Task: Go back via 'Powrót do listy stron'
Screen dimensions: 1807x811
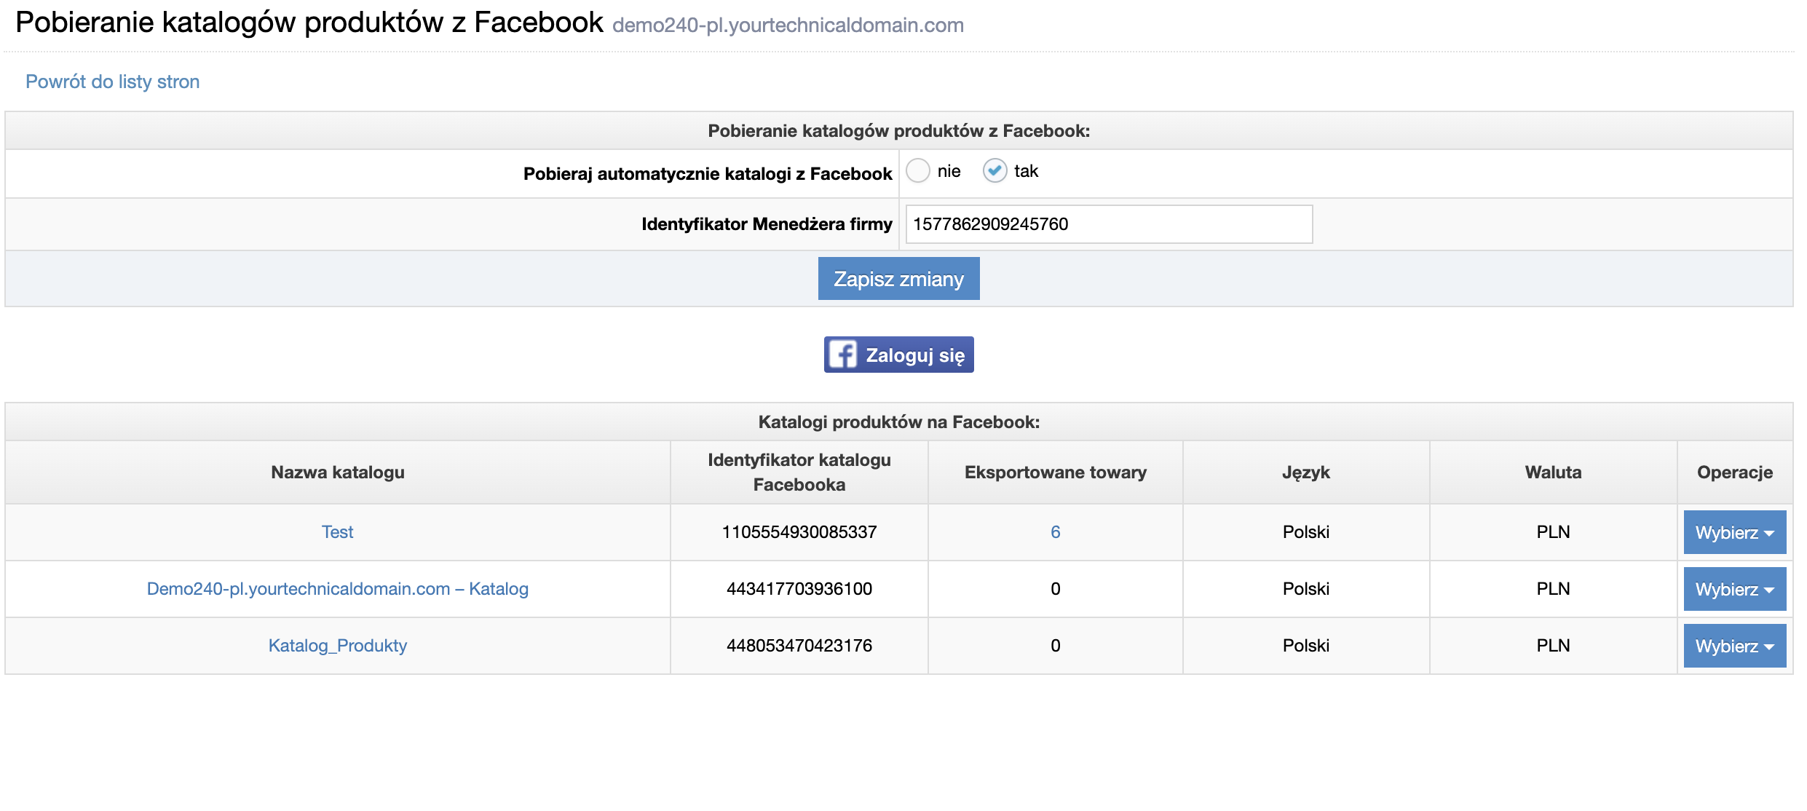Action: pyautogui.click(x=113, y=82)
